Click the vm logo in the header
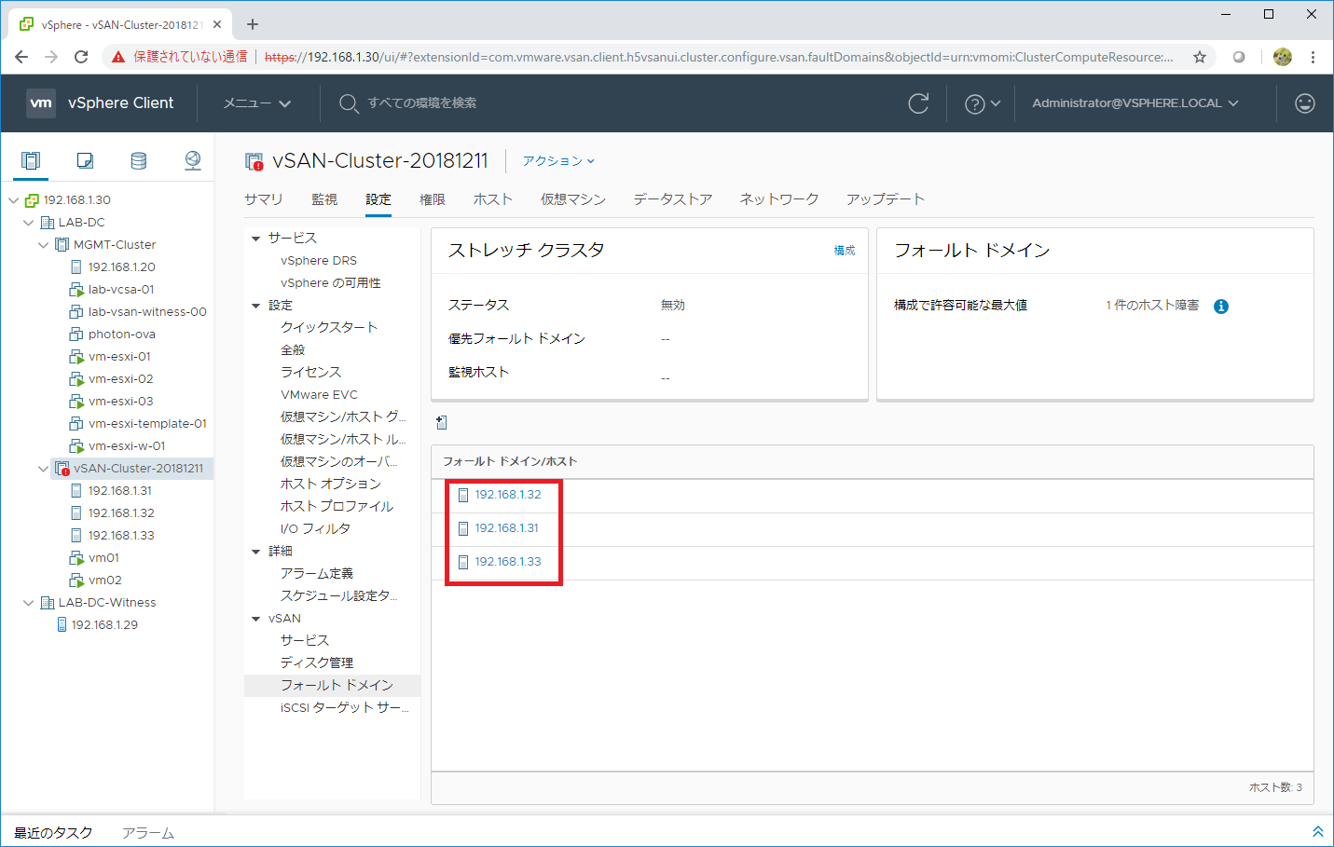The image size is (1334, 847). click(x=41, y=102)
